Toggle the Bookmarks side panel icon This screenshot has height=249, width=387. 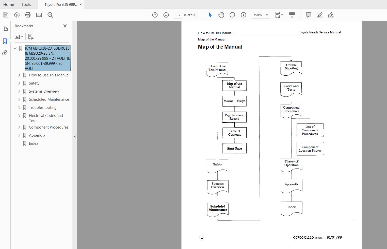(x=5, y=41)
